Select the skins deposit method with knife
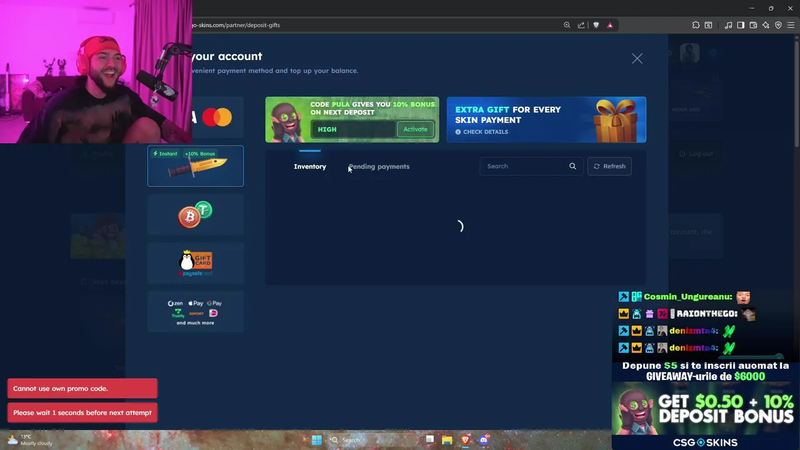 click(196, 166)
